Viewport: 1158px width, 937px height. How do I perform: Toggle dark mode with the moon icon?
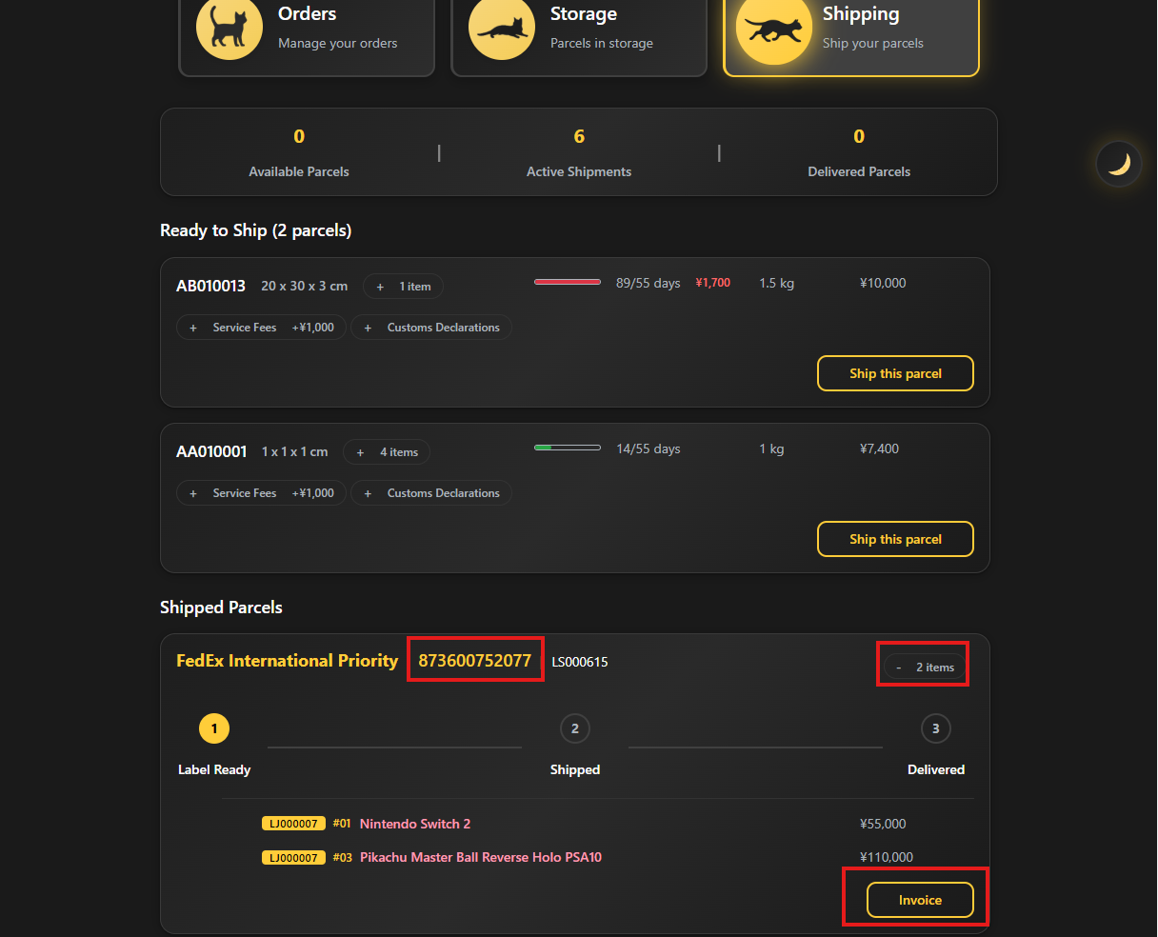pos(1119,164)
